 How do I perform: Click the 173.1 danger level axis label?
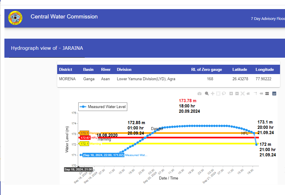[84, 133]
